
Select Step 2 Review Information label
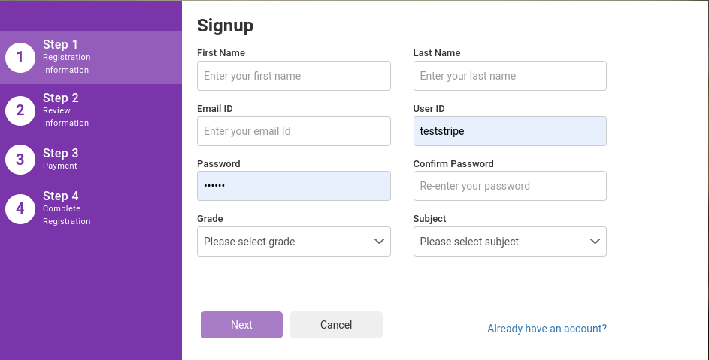[65, 110]
